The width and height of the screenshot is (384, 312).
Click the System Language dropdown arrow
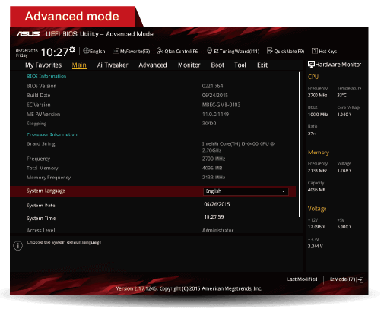[284, 191]
